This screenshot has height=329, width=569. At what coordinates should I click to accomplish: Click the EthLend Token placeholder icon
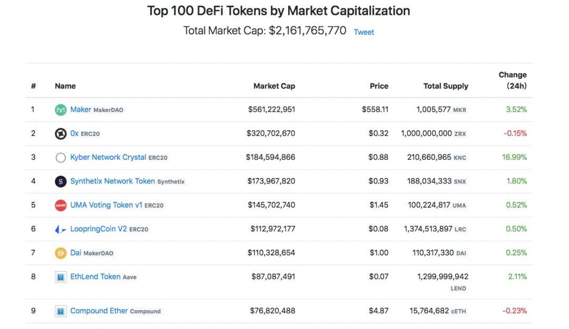click(x=61, y=277)
